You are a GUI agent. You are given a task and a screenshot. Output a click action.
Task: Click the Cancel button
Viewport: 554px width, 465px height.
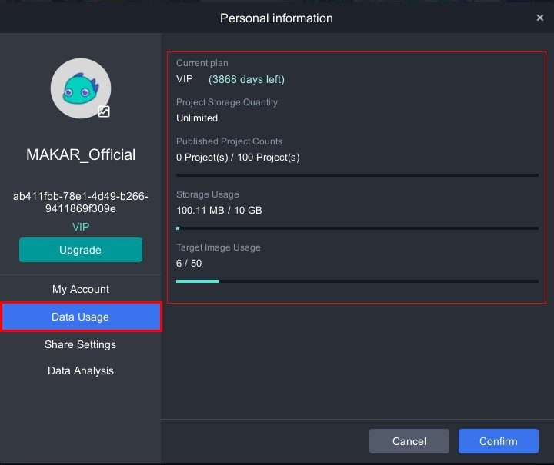tap(409, 441)
